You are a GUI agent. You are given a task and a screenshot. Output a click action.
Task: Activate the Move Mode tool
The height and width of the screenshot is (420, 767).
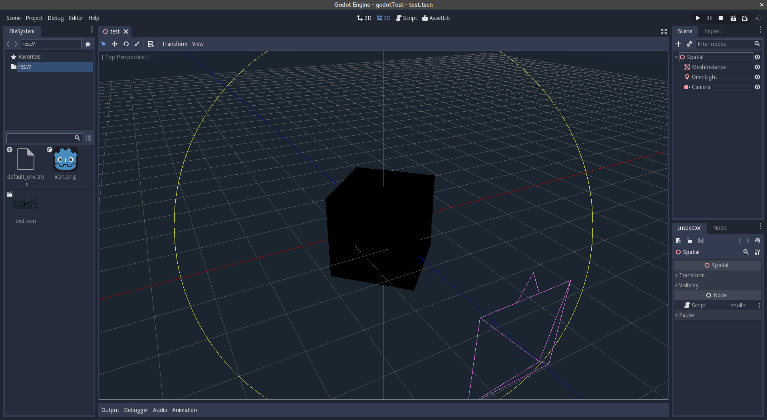pos(115,44)
